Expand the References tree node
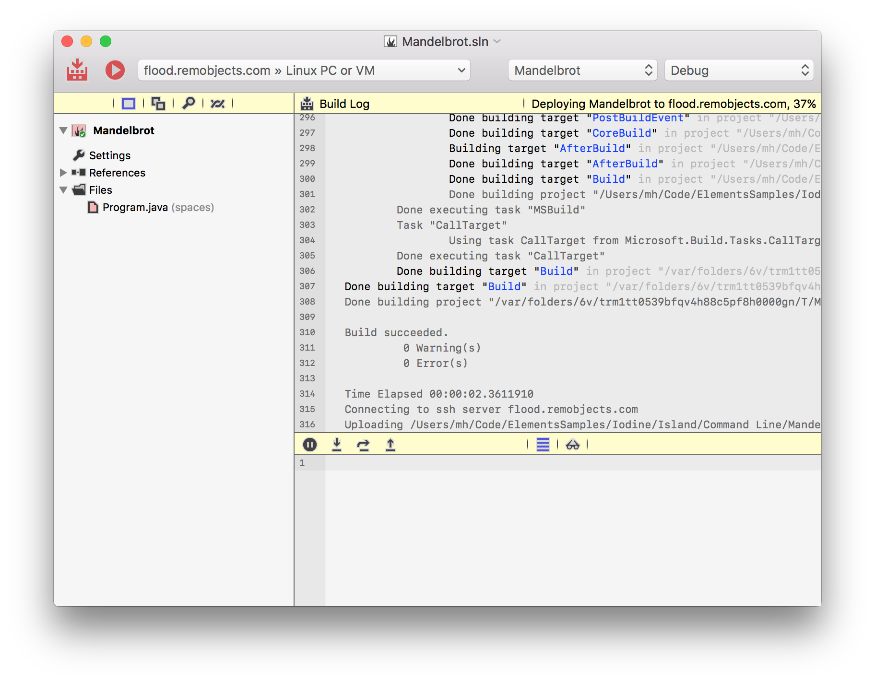The image size is (875, 683). pos(63,173)
